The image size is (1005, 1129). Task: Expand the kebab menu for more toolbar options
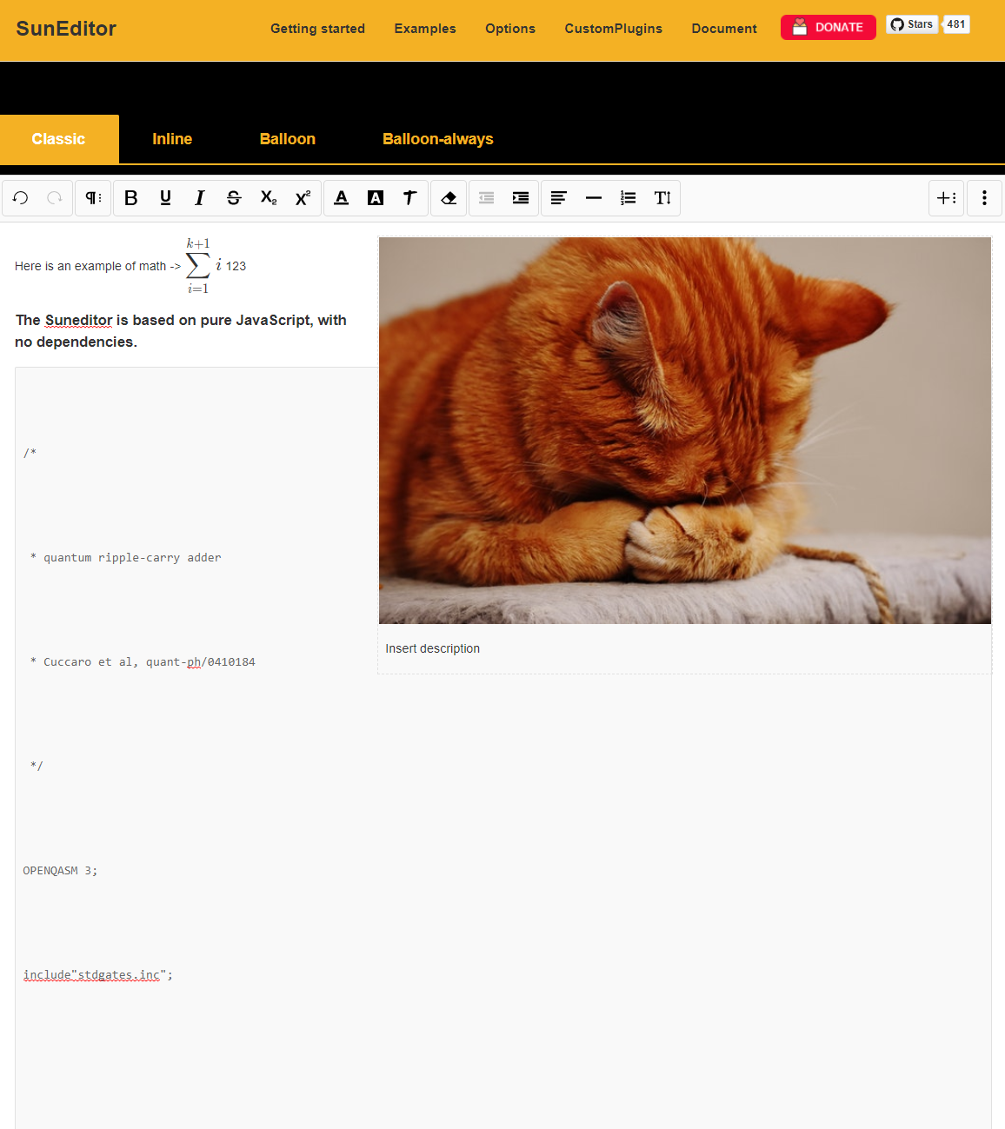click(984, 198)
